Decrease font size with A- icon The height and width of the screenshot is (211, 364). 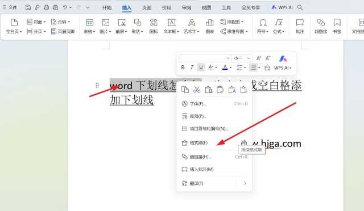tap(268, 58)
